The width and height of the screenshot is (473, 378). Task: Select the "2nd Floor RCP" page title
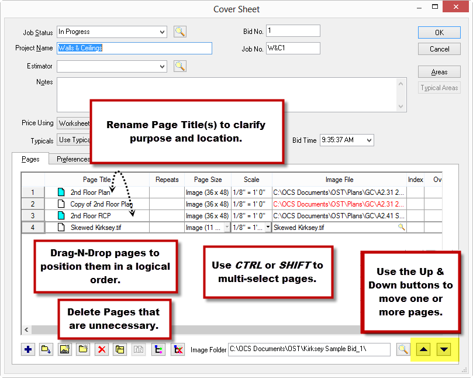click(x=91, y=216)
